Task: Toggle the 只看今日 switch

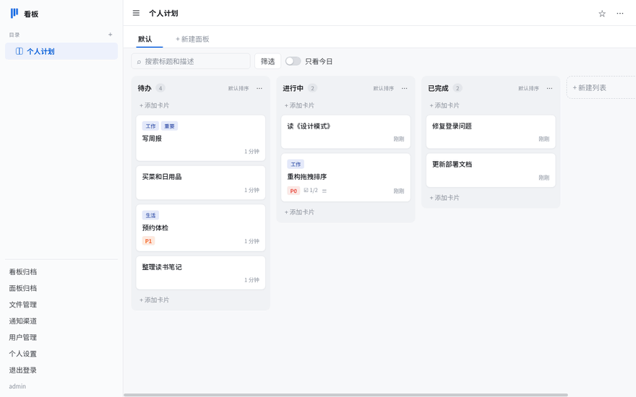Action: point(293,61)
